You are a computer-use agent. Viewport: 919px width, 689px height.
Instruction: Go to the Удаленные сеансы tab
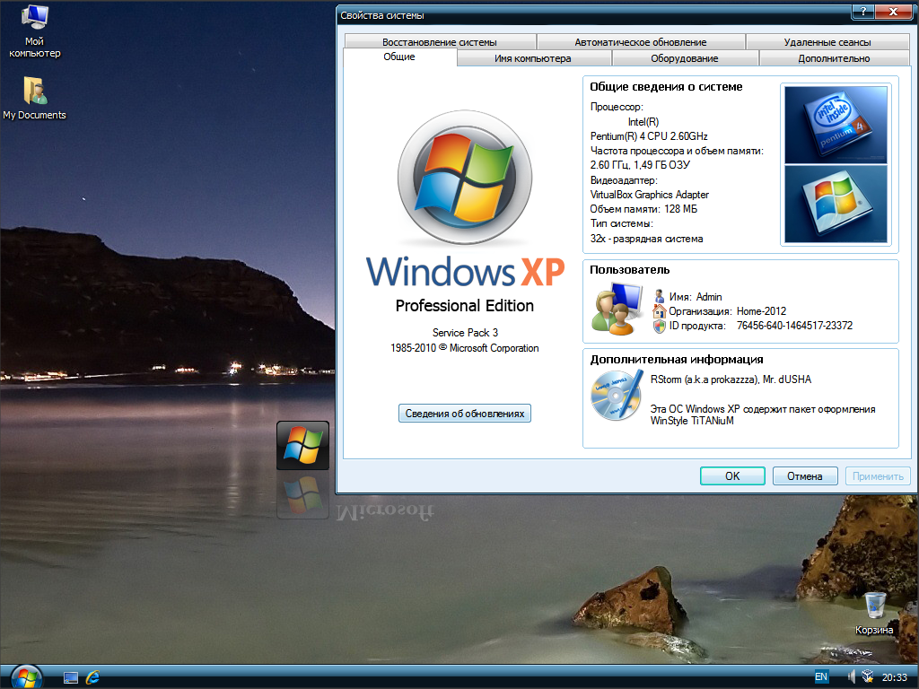point(827,42)
